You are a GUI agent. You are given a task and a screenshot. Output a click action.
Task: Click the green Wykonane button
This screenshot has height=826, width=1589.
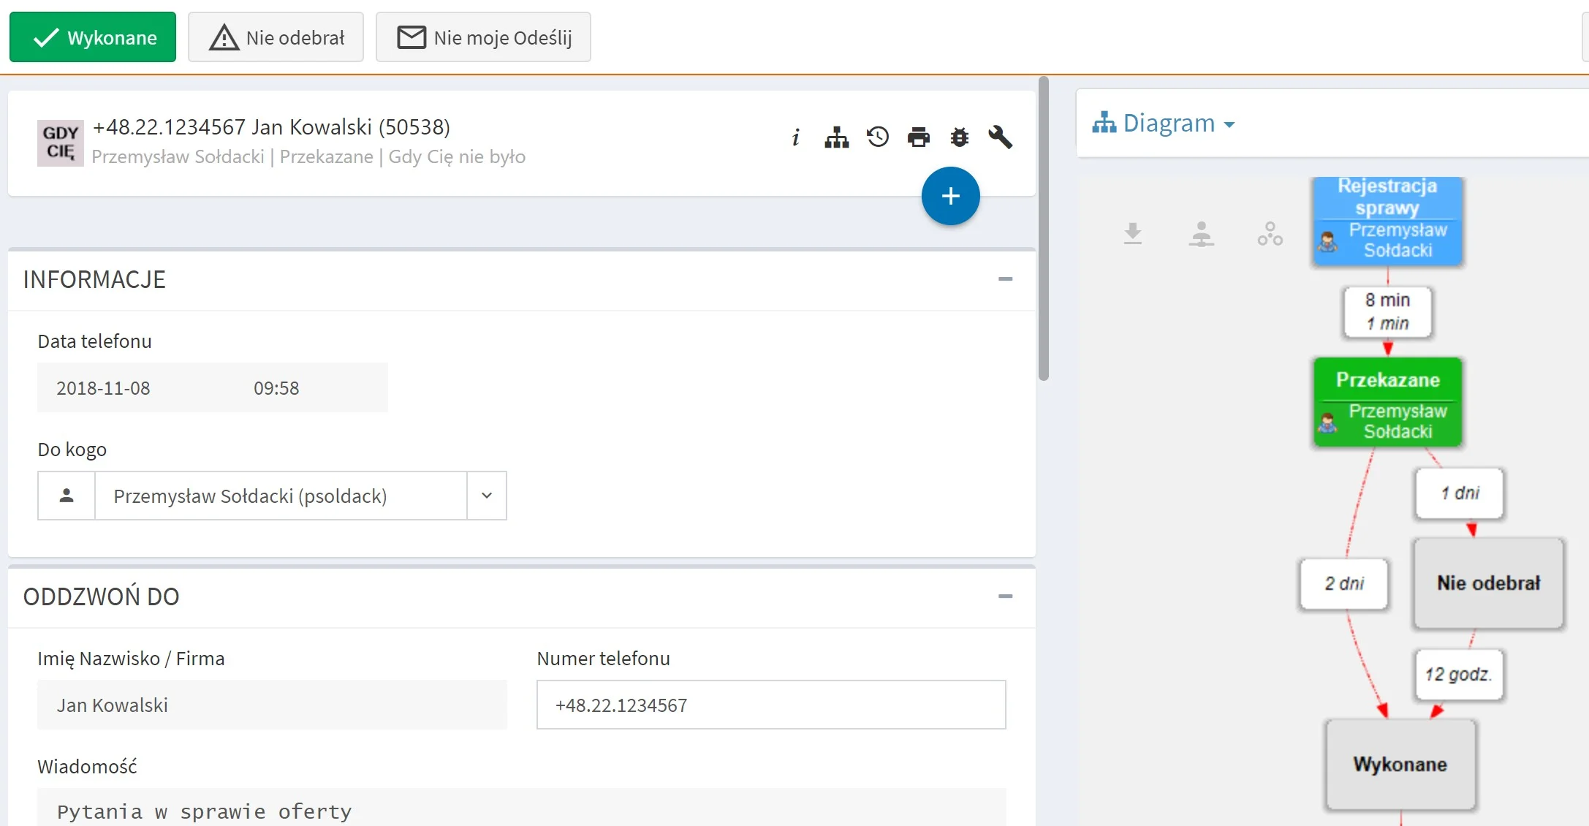click(93, 37)
